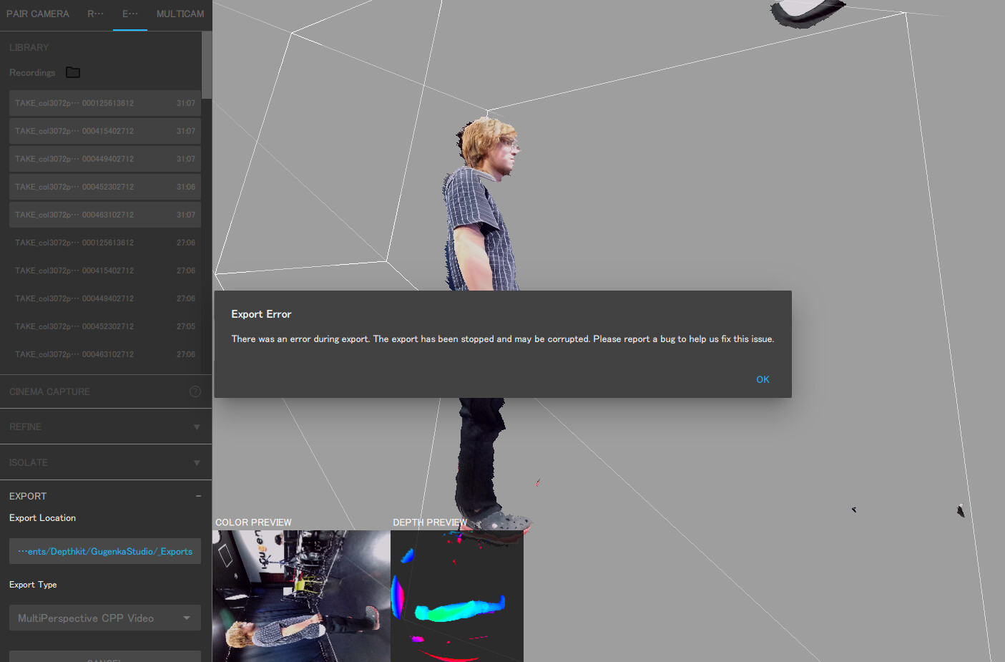
Task: Expand the Isolate section arrow
Action: [x=197, y=463]
